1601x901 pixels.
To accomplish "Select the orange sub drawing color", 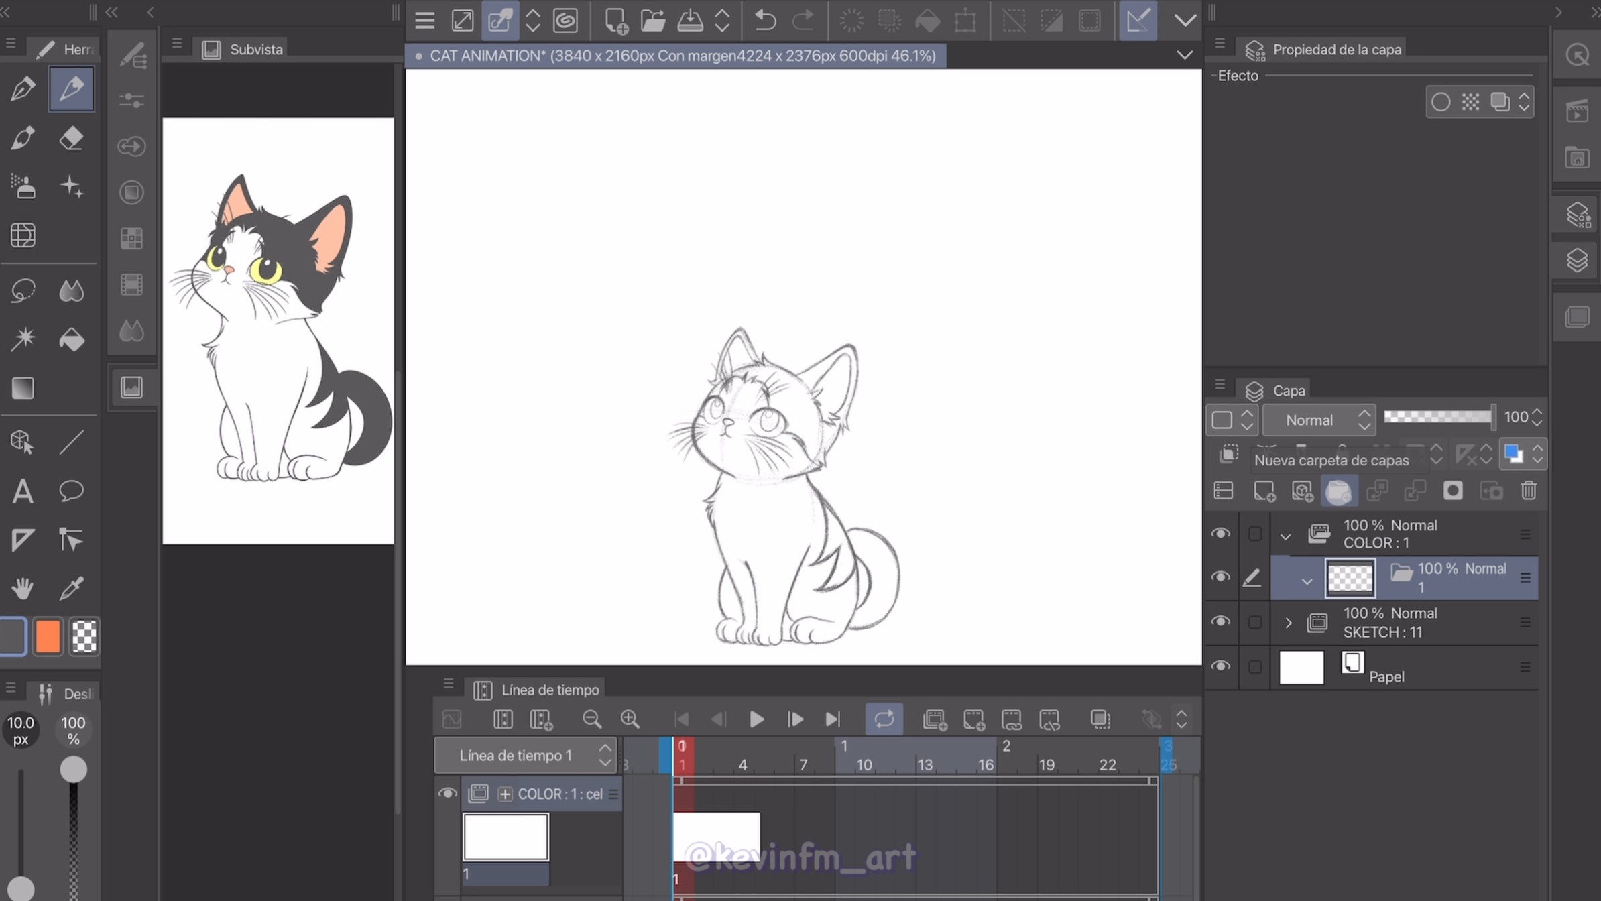I will point(48,636).
